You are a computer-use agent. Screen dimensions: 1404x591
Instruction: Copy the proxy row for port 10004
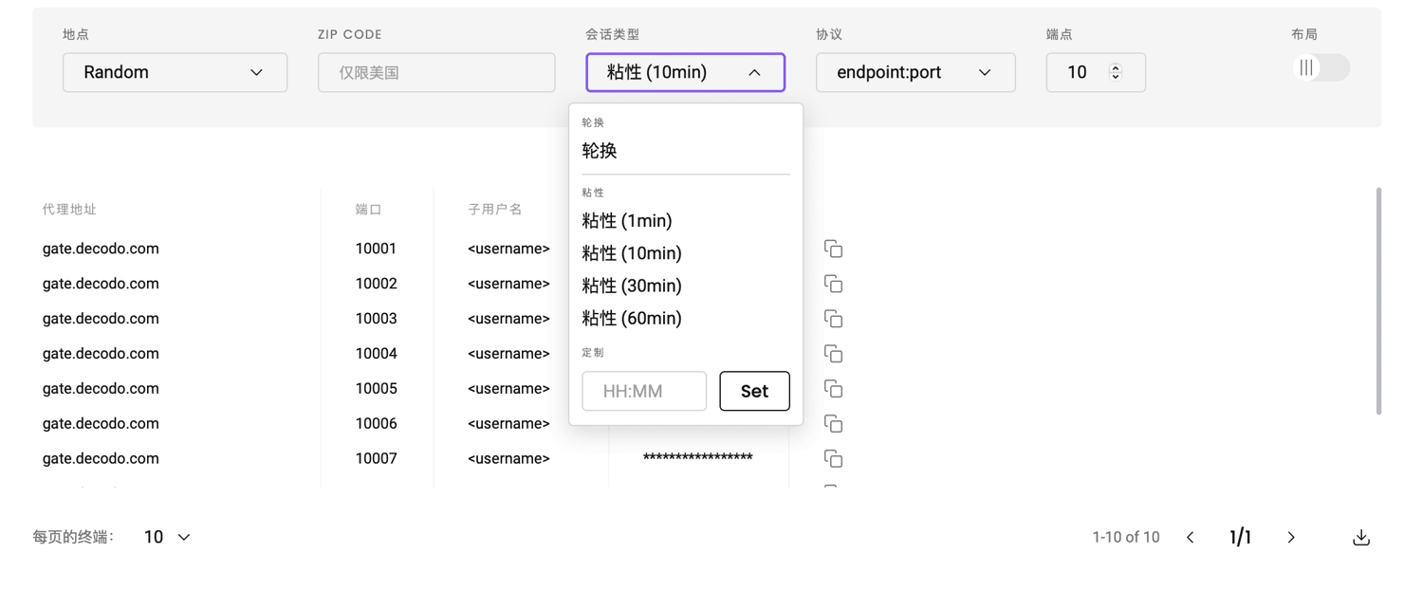(833, 354)
